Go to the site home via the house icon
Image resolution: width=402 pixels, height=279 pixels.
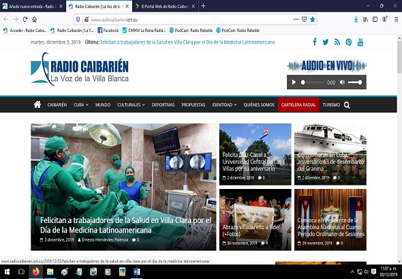(x=37, y=104)
